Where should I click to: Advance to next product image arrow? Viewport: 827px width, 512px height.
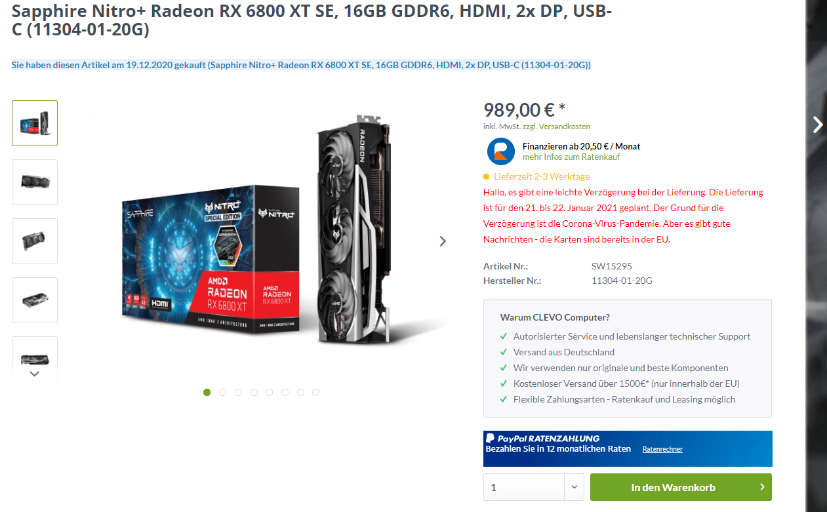tap(443, 241)
